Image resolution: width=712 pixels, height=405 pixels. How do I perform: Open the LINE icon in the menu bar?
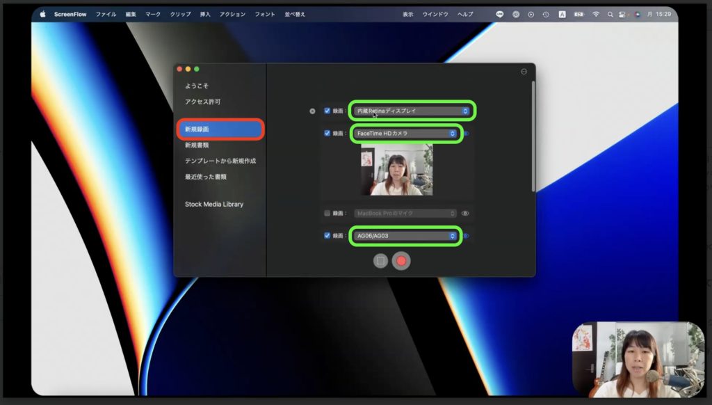500,14
